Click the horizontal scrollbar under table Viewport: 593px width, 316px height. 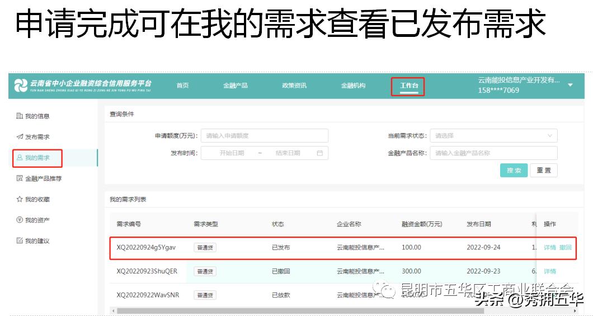coord(300,311)
